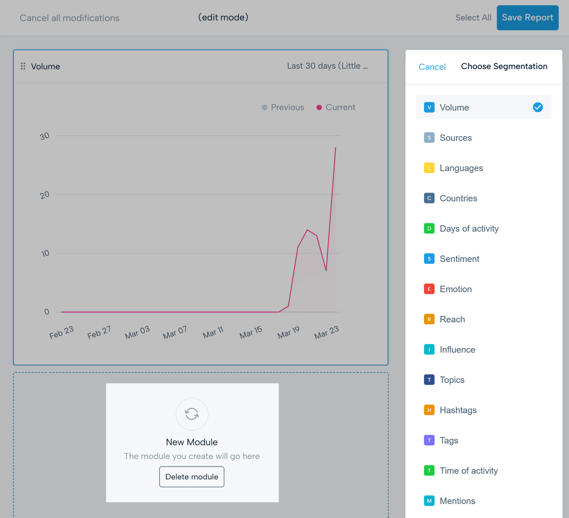Click the orange R Reach icon
Screen dimensions: 569x518
click(429, 319)
